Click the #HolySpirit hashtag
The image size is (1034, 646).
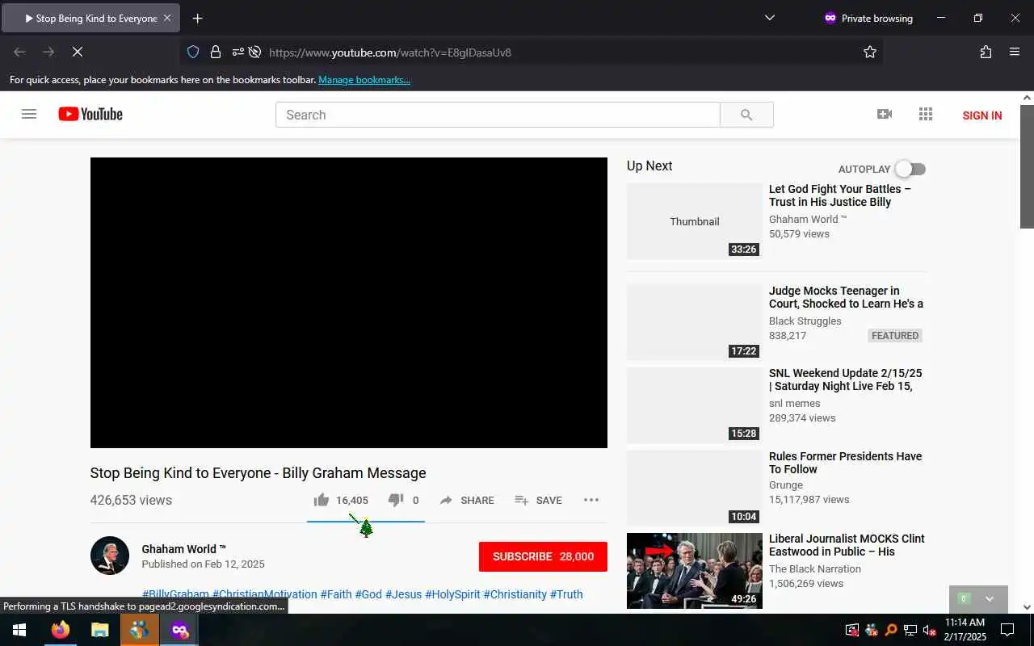(452, 594)
